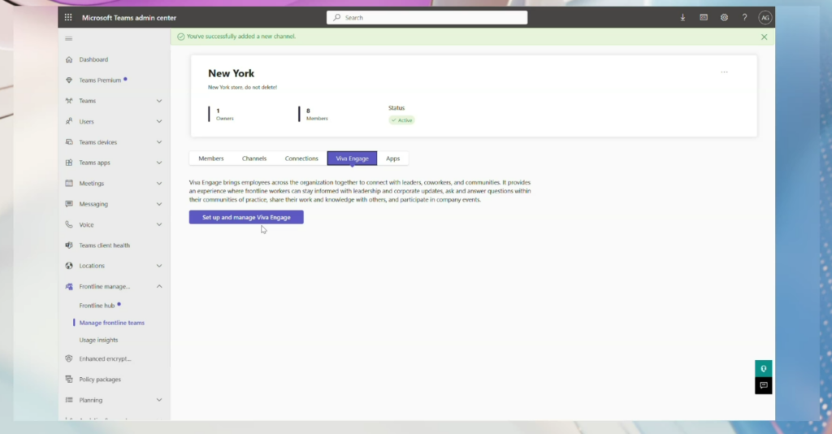The width and height of the screenshot is (832, 434).
Task: Click 'New York store, do not delete!' description
Action: click(242, 87)
